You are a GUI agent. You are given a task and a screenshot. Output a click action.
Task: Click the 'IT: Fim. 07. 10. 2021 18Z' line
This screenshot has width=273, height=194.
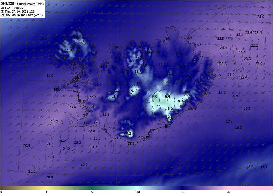tap(17, 11)
